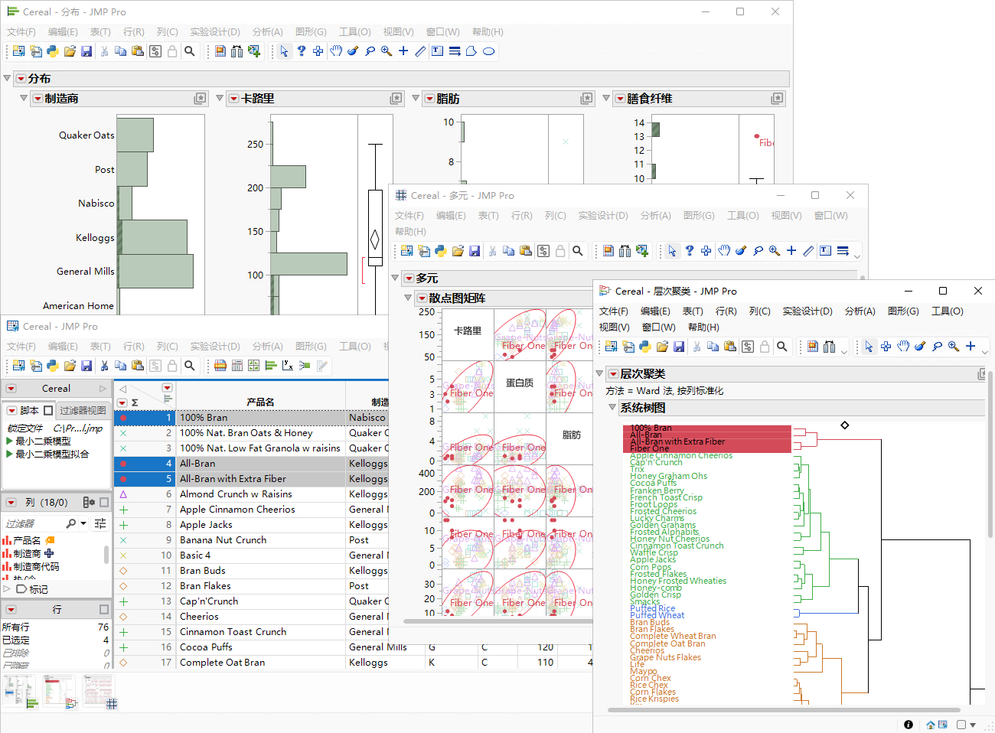
Task: Open 帮助(H) menu in the 多元 window
Action: coord(410,232)
